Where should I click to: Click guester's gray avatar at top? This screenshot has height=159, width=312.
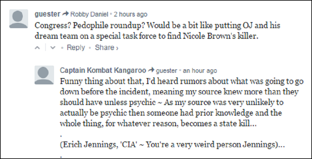pyautogui.click(x=19, y=19)
